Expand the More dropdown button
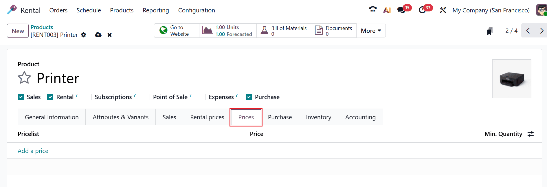This screenshot has width=547, height=187. pos(371,31)
